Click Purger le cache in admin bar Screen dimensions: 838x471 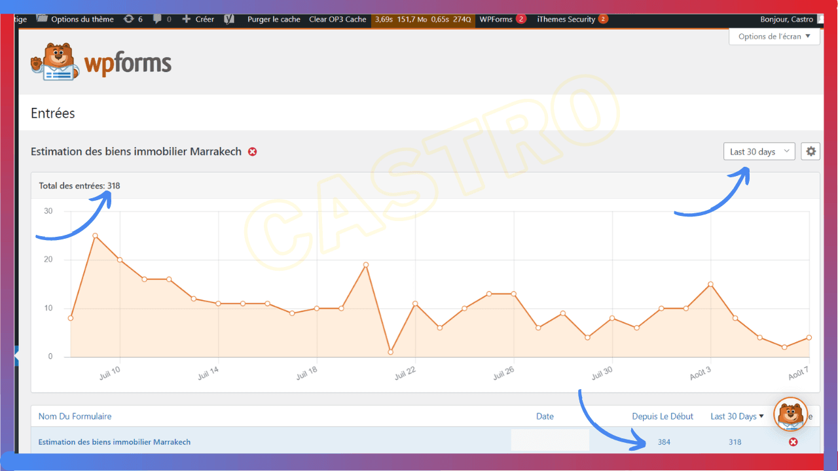(274, 19)
